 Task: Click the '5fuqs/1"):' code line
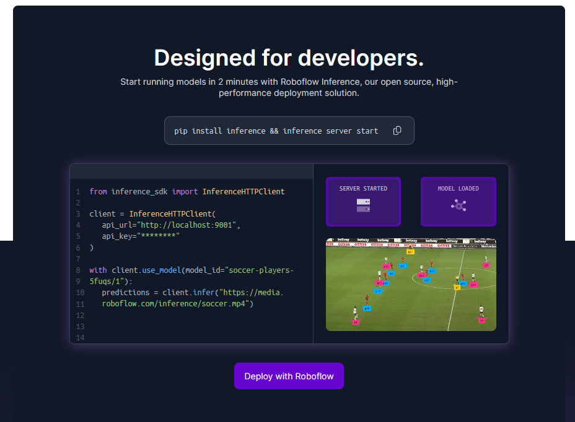click(x=111, y=282)
